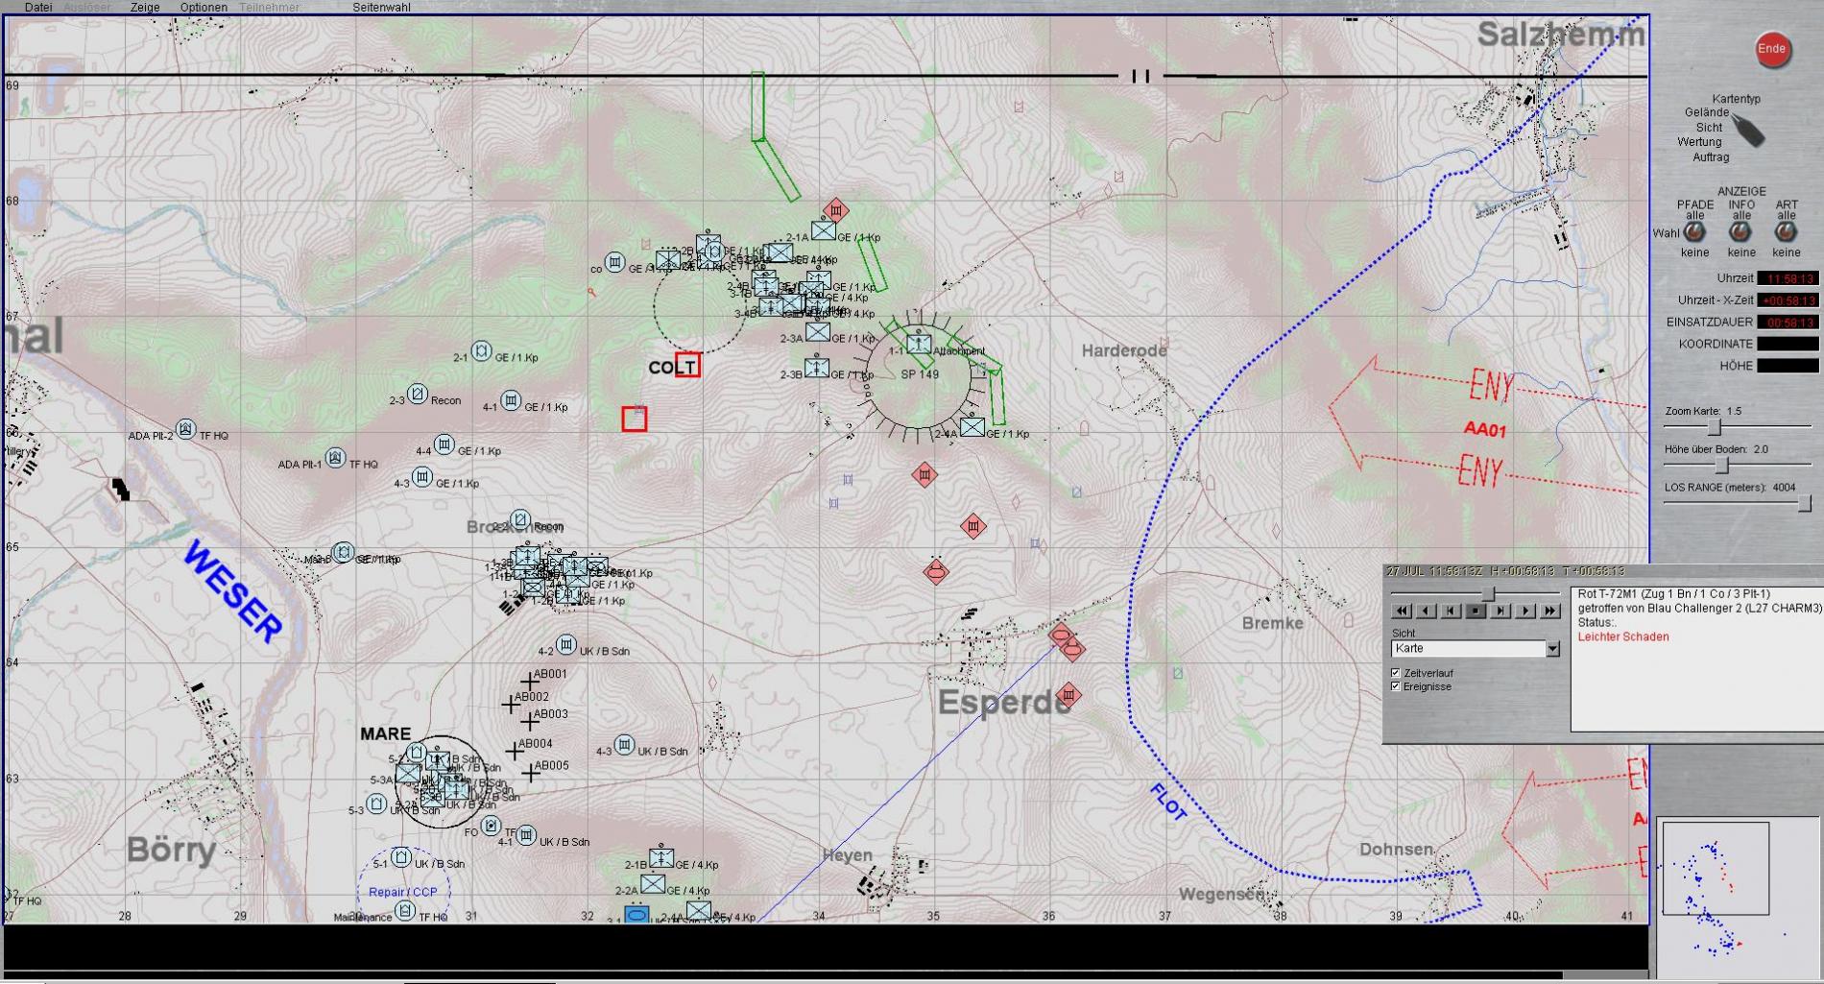Open the Optionen menu
Screen dimensions: 1824x984
[x=204, y=7]
